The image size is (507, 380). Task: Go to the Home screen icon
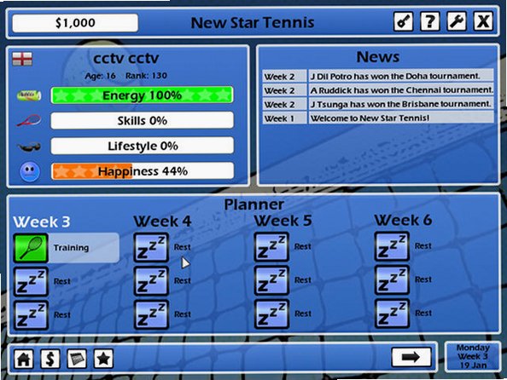[24, 359]
